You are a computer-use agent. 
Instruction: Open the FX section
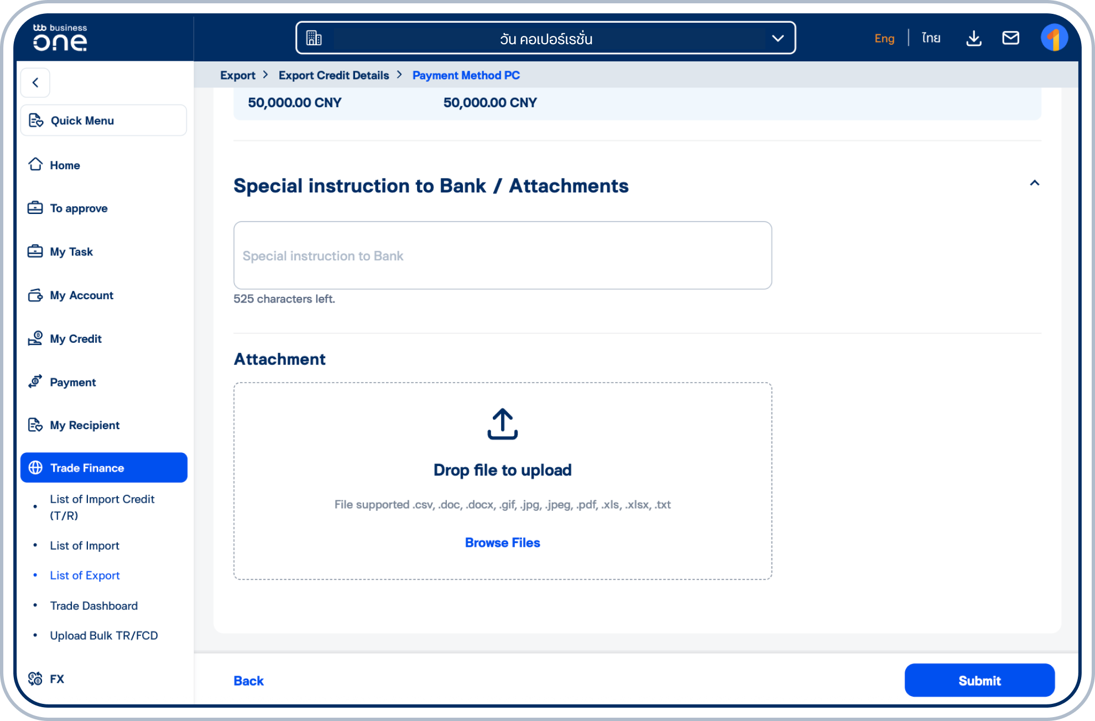(x=56, y=679)
